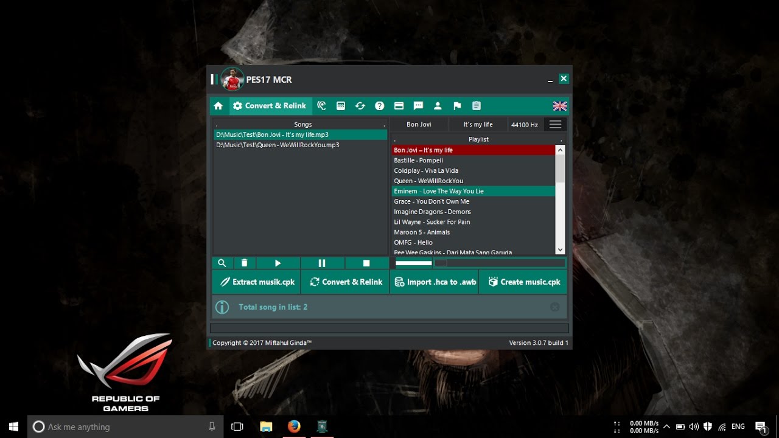Click the info icon in status message
Image resolution: width=779 pixels, height=438 pixels.
(223, 307)
